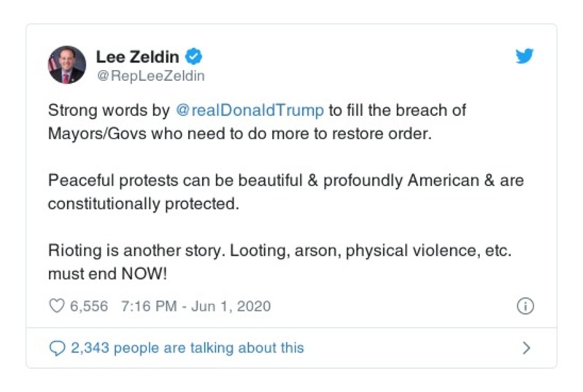The height and width of the screenshot is (392, 583).
Task: Click the "Strong words by" text
Action: (x=109, y=111)
